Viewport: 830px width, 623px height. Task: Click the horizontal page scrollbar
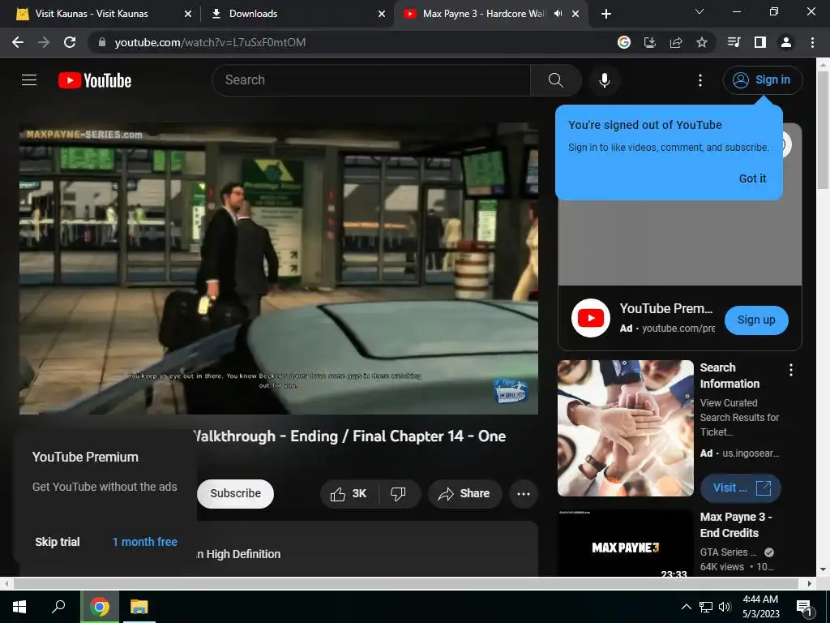click(x=405, y=583)
